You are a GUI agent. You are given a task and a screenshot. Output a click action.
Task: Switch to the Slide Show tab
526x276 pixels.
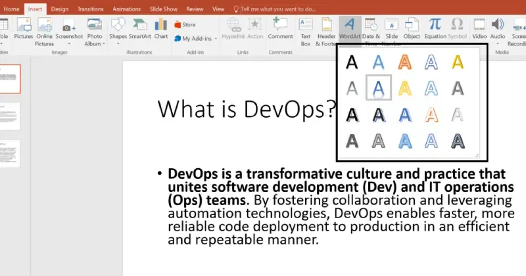163,9
